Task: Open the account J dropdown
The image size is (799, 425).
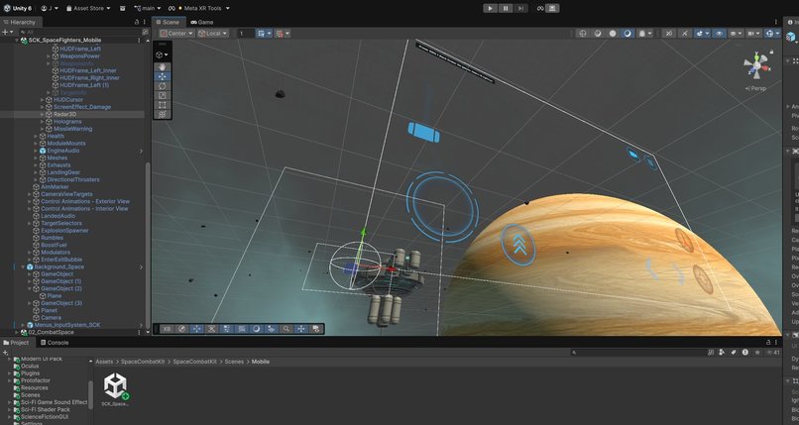Action: tap(50, 8)
